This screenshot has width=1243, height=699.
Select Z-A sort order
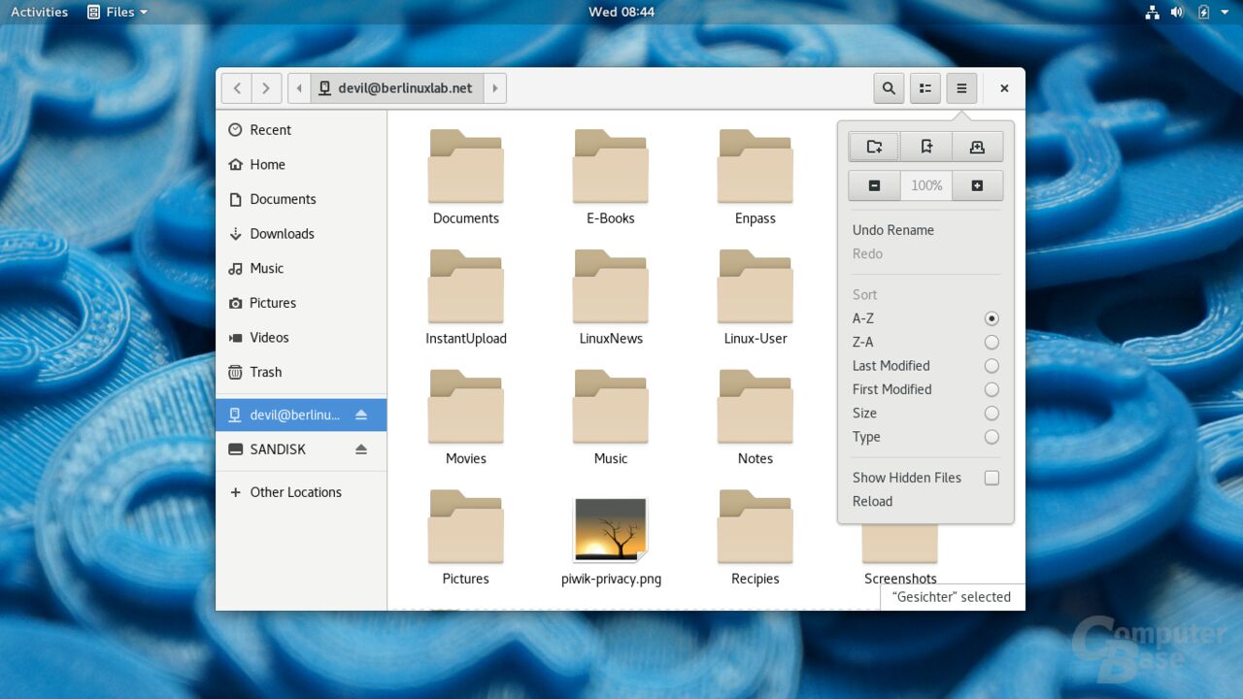[x=925, y=342]
